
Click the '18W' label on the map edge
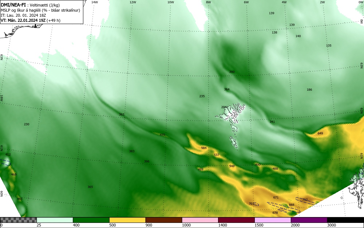(x=1, y=98)
